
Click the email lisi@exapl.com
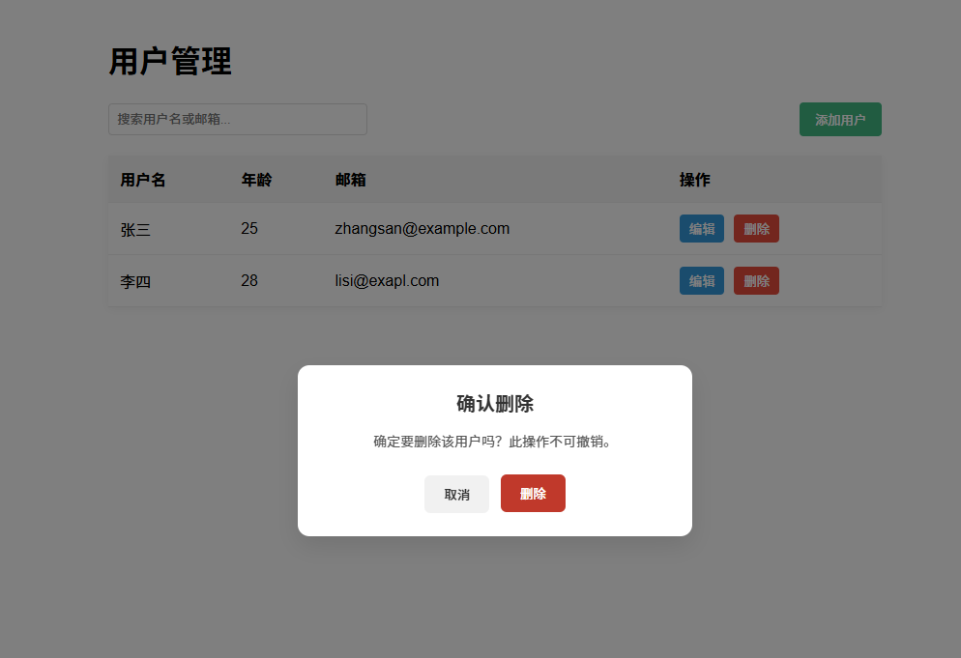[387, 280]
